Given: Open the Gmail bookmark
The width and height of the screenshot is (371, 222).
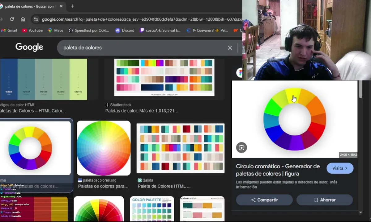Looking at the screenshot, I should tap(9, 30).
